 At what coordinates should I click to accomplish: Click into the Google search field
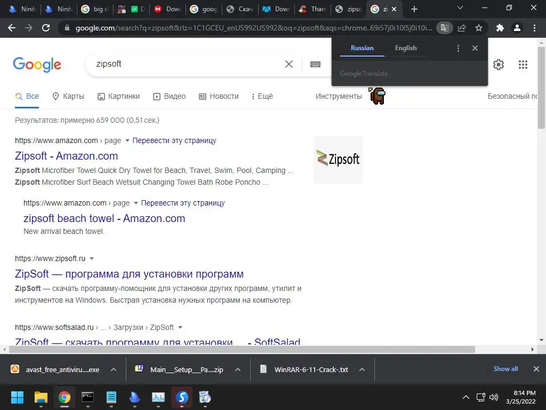(x=188, y=64)
